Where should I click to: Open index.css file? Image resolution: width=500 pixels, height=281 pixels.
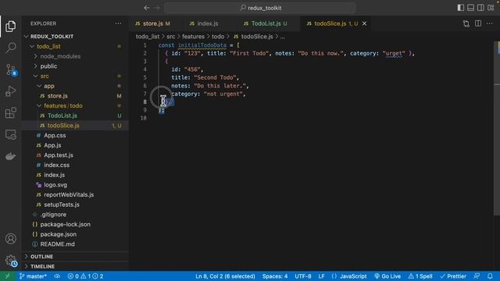[x=56, y=165]
